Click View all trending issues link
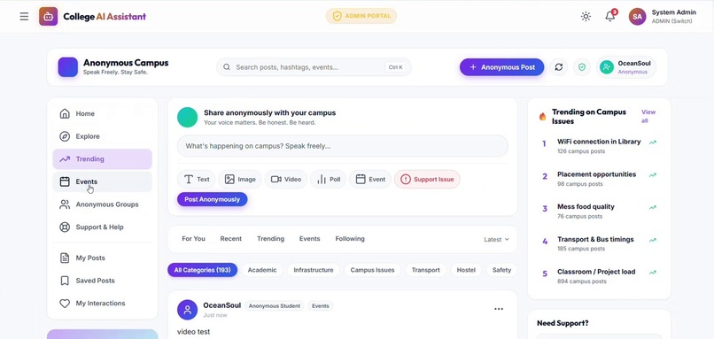 pyautogui.click(x=648, y=116)
